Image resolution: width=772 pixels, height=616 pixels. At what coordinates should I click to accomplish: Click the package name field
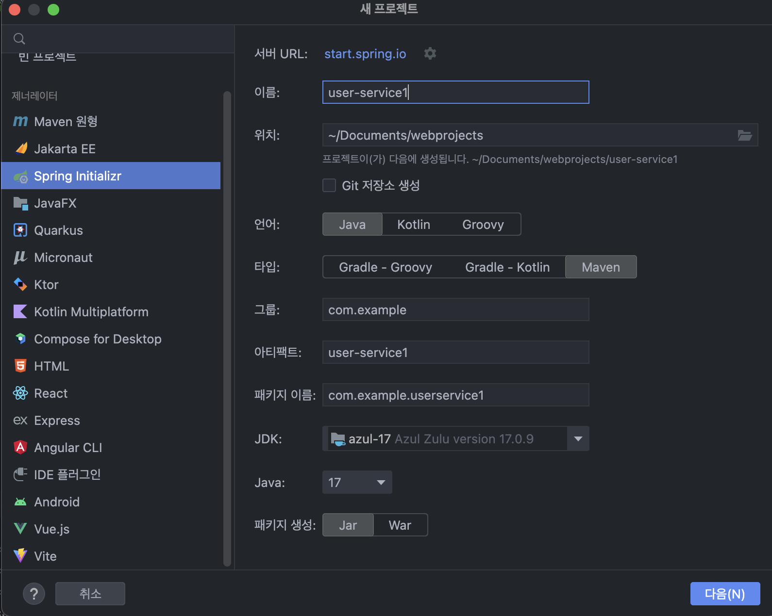coord(456,395)
